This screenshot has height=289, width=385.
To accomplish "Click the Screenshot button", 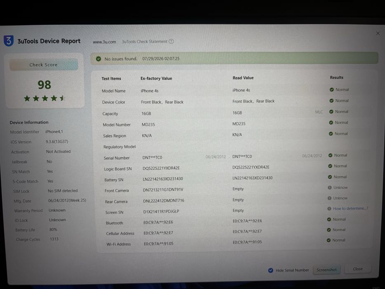I will [x=326, y=270].
